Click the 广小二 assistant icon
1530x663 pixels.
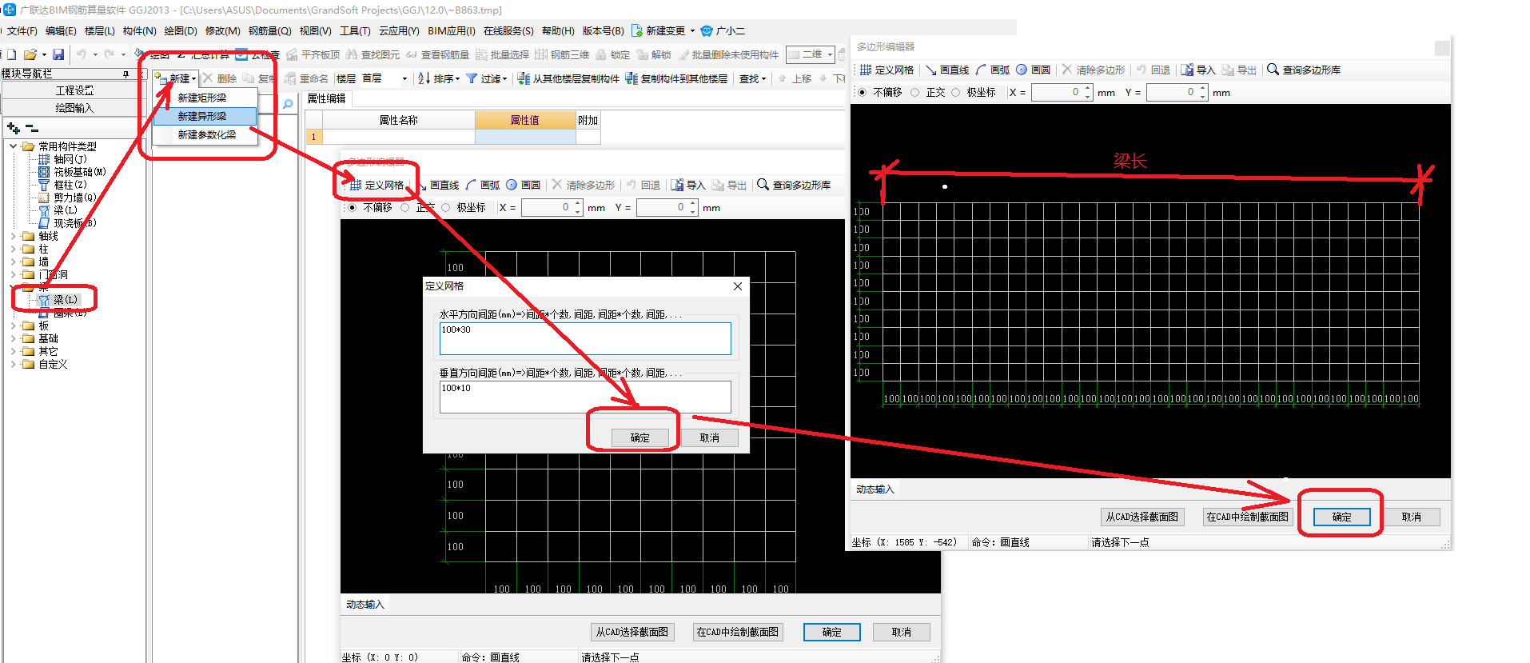pyautogui.click(x=707, y=30)
